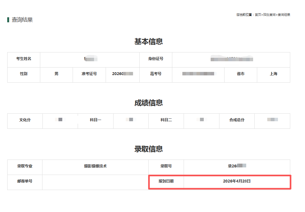305x212 pixels.
Task: Select the 科目一 label cell
Action: tap(96, 120)
